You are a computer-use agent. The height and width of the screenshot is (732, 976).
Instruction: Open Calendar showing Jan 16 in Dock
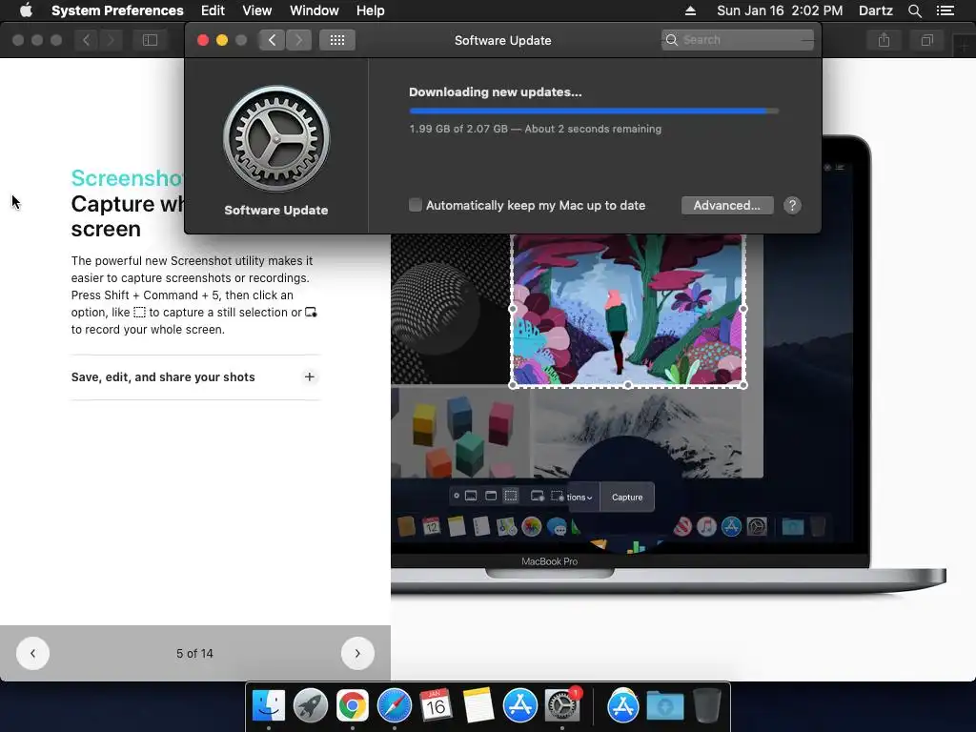click(x=436, y=706)
